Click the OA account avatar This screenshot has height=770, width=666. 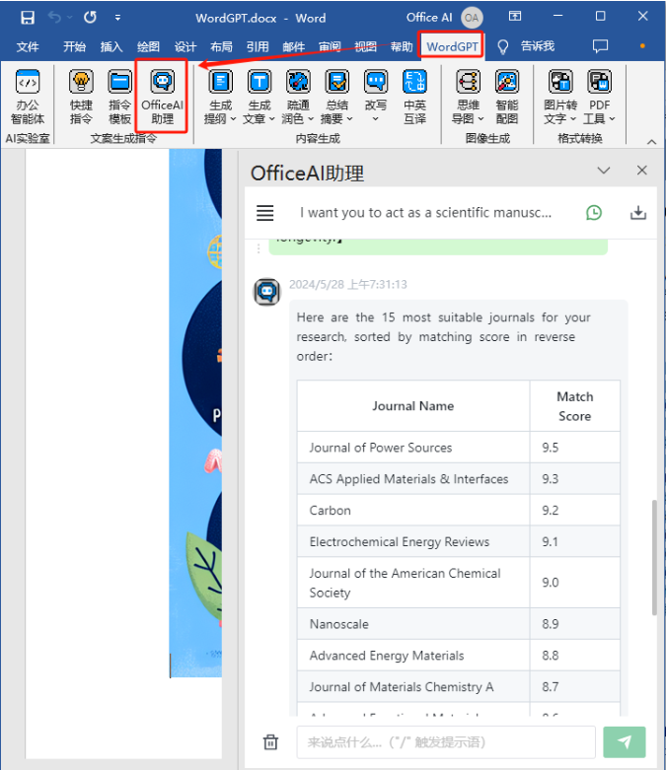[472, 18]
